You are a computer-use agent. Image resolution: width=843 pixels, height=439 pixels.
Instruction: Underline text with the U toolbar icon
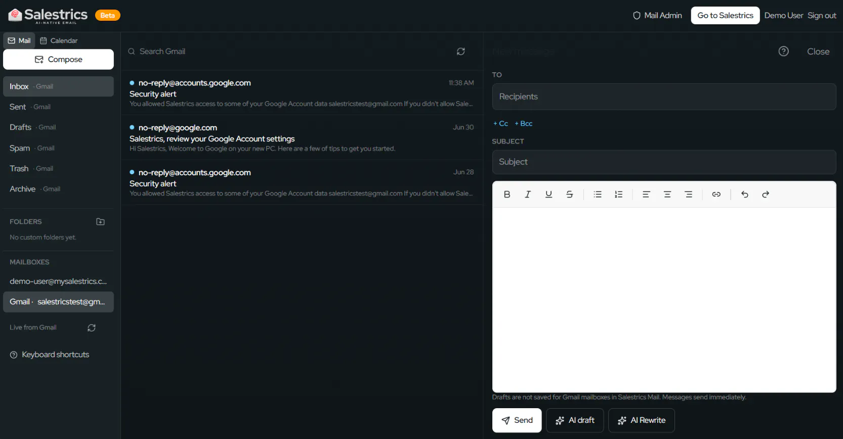click(549, 194)
